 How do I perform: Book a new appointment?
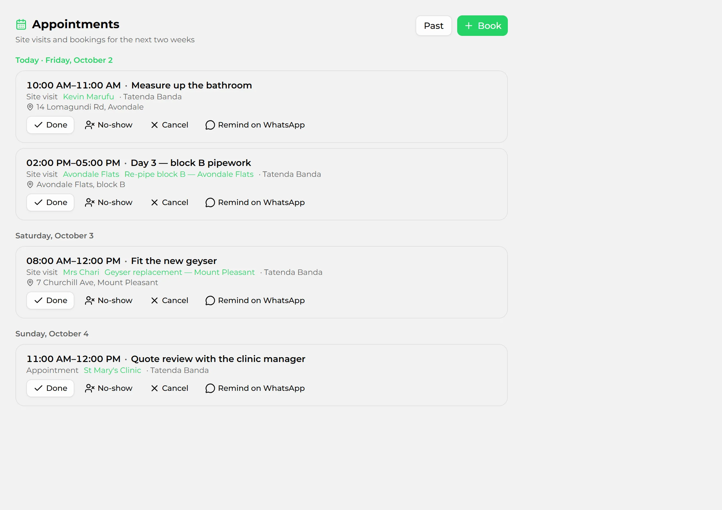click(x=482, y=26)
